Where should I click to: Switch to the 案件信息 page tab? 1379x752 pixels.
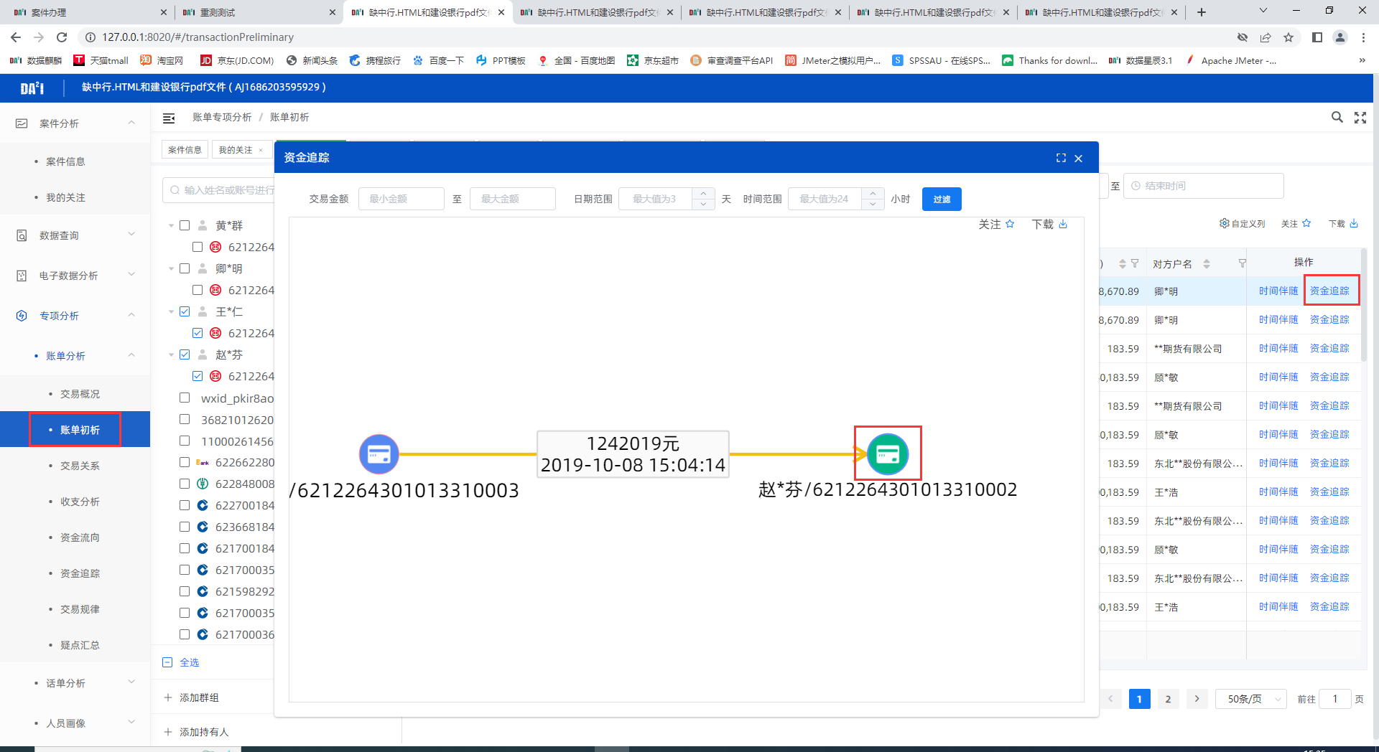tap(185, 149)
